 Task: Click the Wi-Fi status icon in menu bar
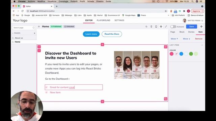(167, 1)
